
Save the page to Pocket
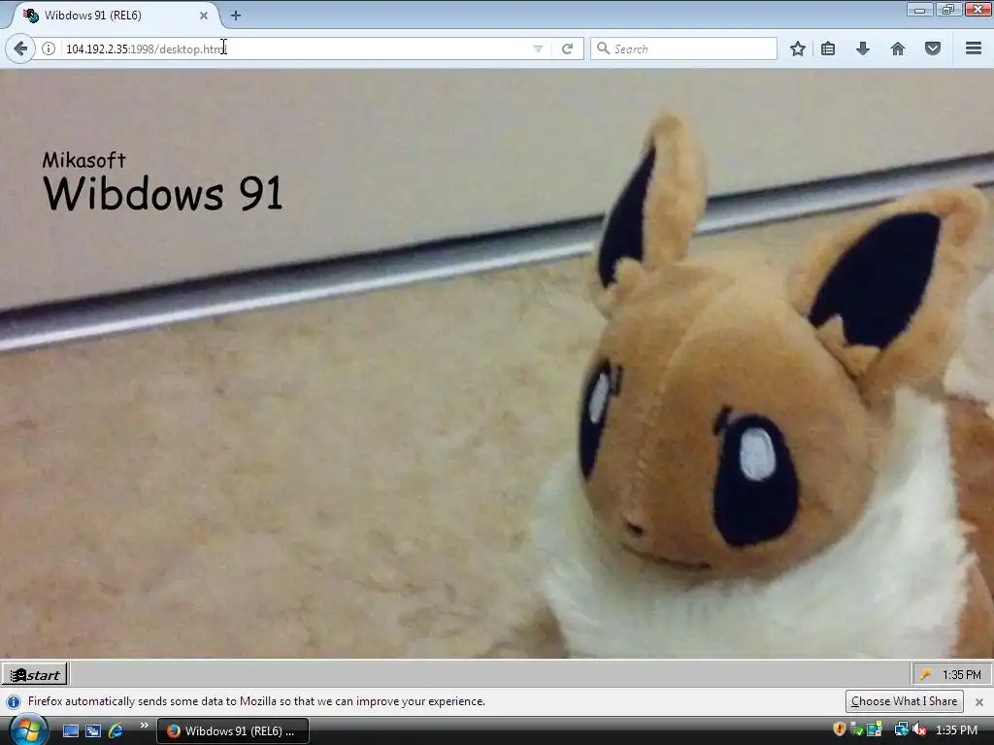[x=933, y=49]
